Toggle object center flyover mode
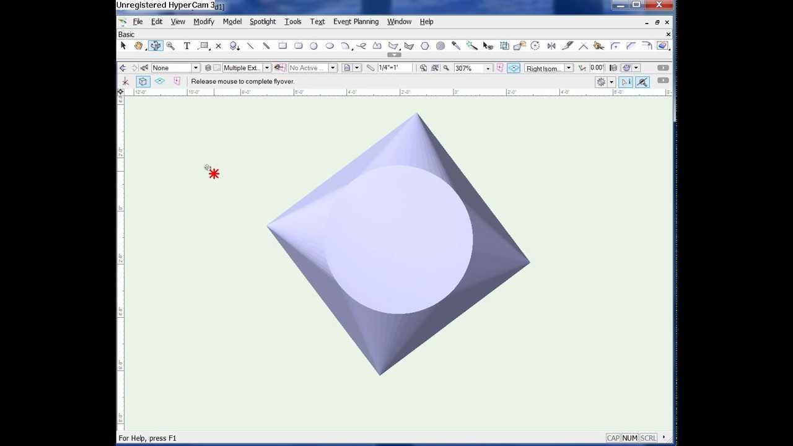793x446 pixels. pos(142,81)
